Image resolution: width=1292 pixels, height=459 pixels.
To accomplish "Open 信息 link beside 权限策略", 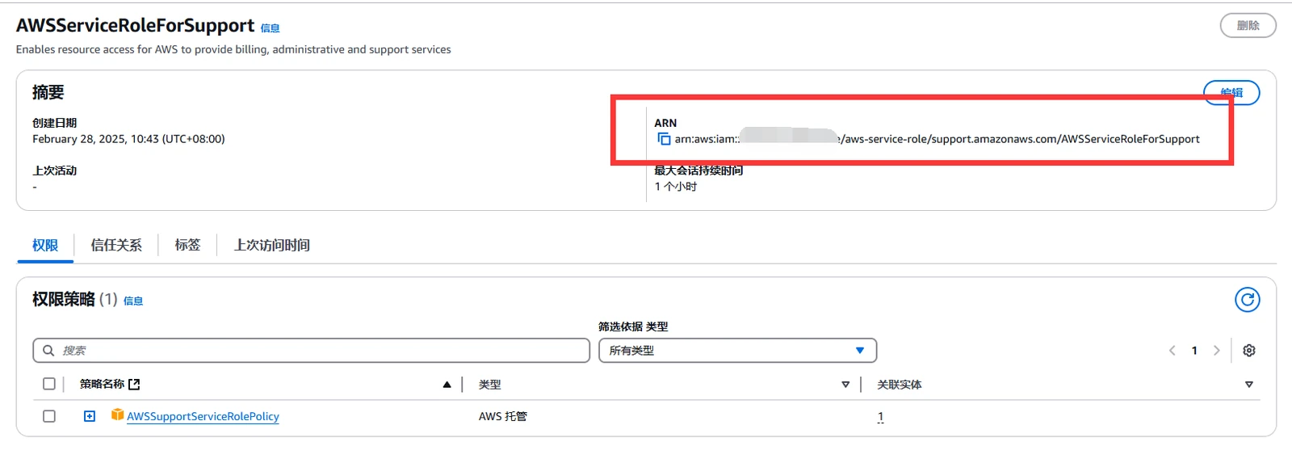I will (133, 301).
